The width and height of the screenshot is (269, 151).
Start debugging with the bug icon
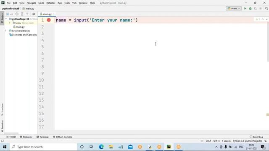click(251, 8)
